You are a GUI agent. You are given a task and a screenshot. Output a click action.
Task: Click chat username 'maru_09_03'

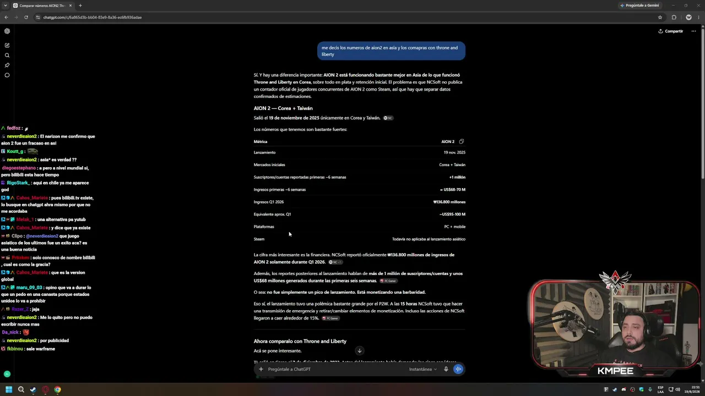(30, 288)
